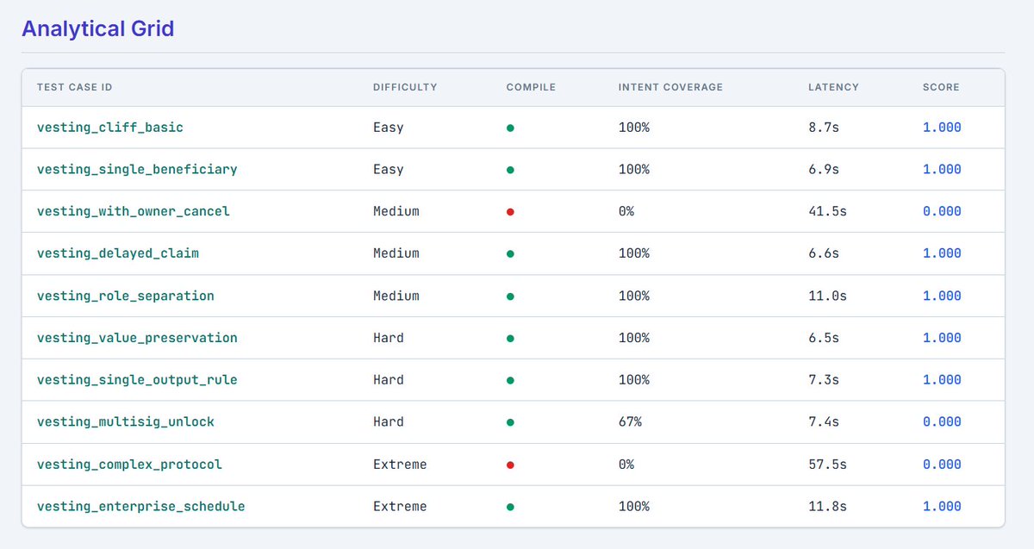The height and width of the screenshot is (549, 1034).
Task: Click the 67% intent coverage value
Action: click(630, 422)
